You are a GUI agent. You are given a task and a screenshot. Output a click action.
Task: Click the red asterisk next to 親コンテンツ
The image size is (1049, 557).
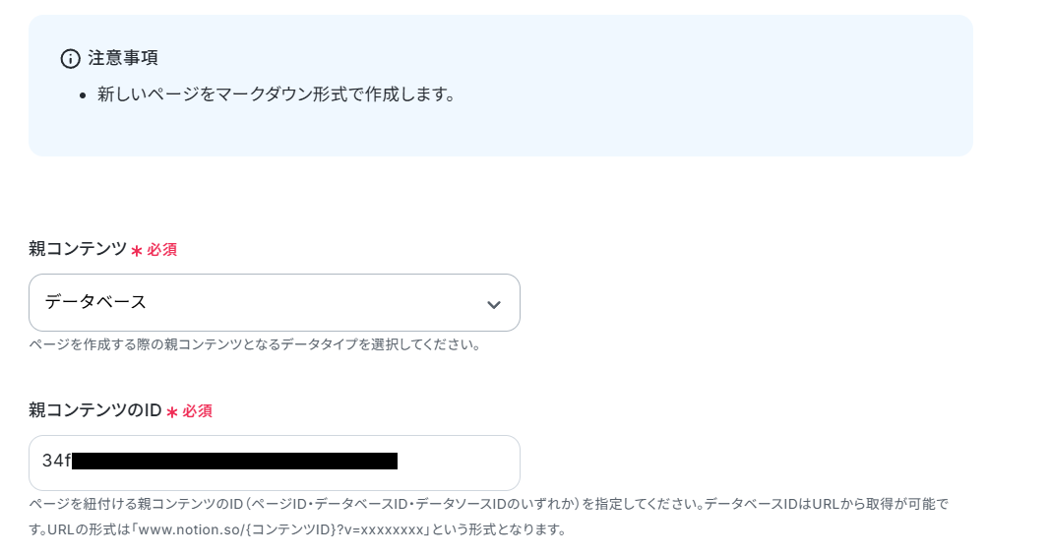pos(137,251)
